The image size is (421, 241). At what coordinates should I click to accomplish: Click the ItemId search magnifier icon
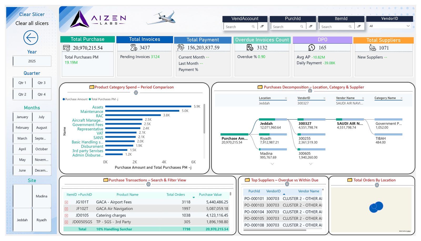coord(350,27)
